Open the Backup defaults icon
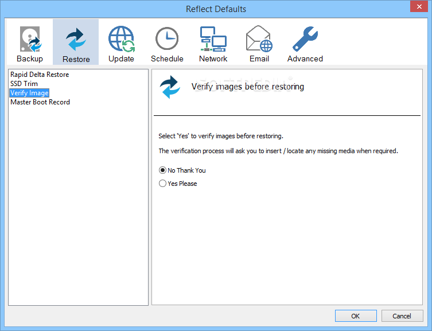 point(30,39)
